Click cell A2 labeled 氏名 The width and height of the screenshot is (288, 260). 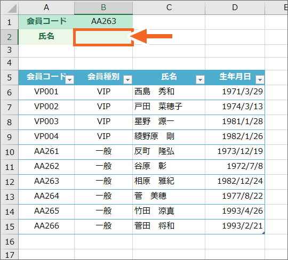pyautogui.click(x=46, y=37)
